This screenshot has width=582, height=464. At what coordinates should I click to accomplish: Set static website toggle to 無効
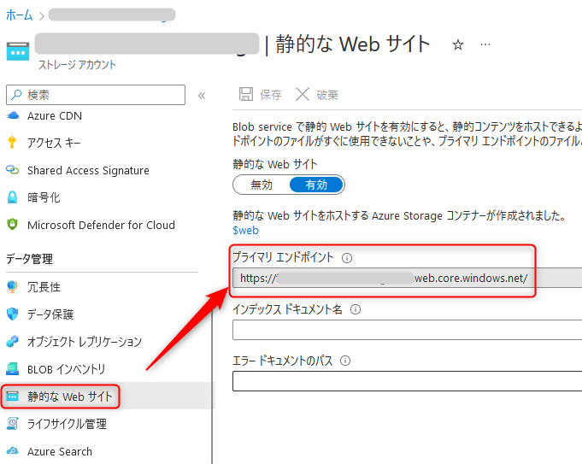point(262,185)
